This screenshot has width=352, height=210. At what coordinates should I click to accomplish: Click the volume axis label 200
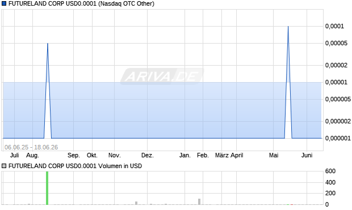point(330,193)
